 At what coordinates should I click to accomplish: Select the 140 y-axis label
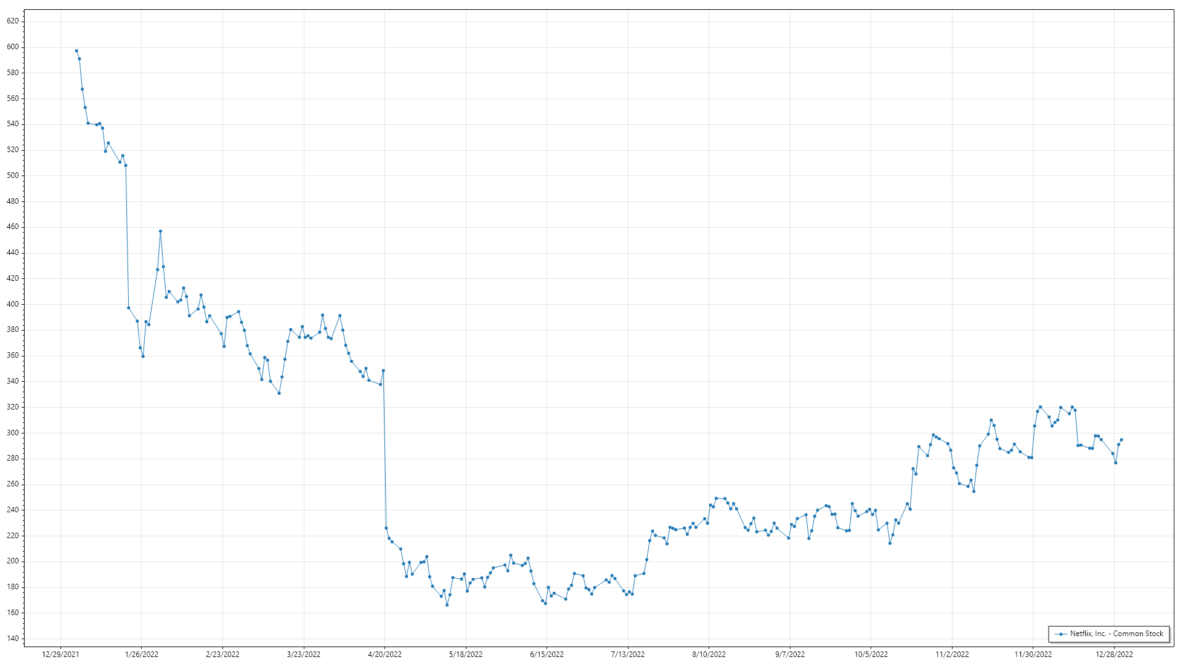[x=13, y=639]
